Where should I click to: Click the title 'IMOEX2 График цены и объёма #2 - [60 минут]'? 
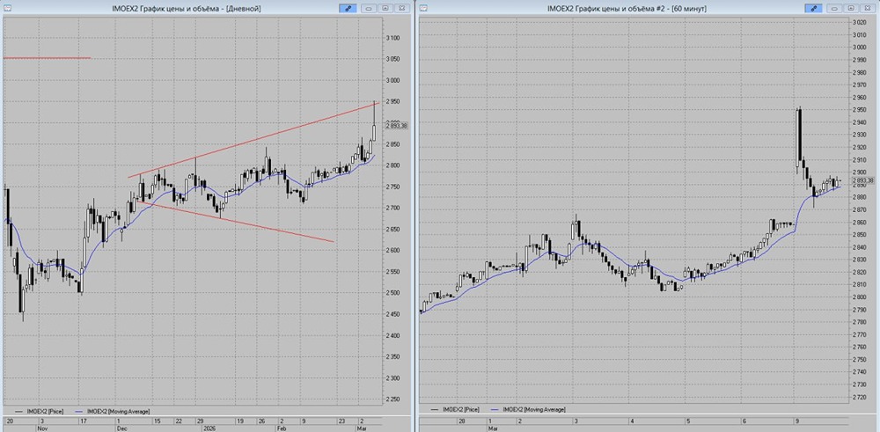pyautogui.click(x=627, y=9)
